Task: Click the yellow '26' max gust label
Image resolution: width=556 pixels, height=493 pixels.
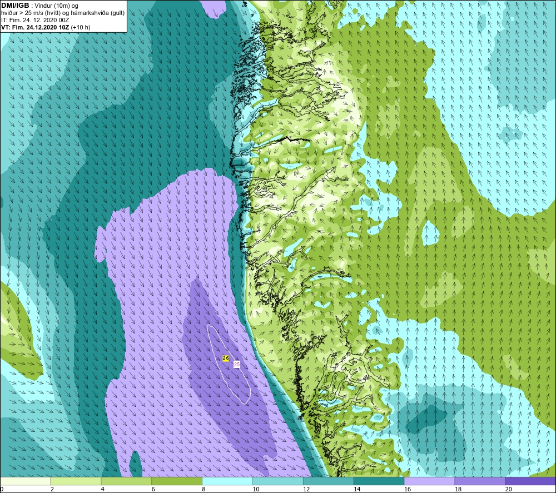Action: [x=226, y=358]
